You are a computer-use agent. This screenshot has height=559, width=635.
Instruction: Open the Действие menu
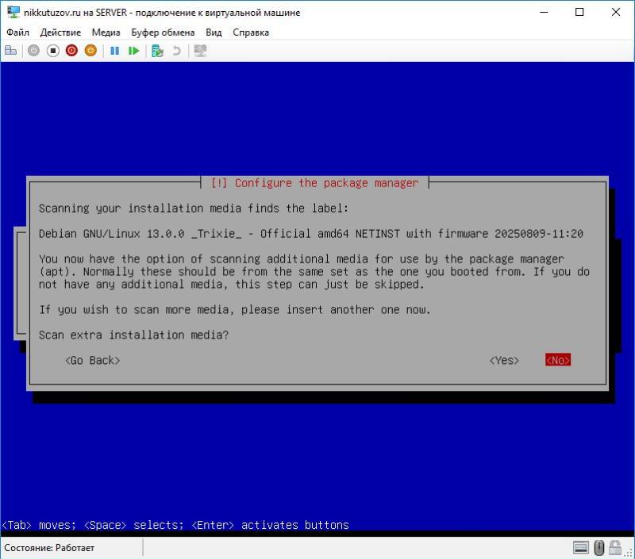point(60,33)
